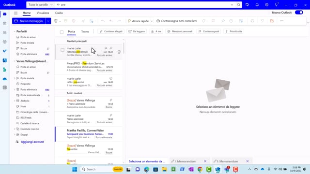This screenshot has width=310, height=174.
Task: Switch to the Visualizza ribbon tab
Action: 43,13
